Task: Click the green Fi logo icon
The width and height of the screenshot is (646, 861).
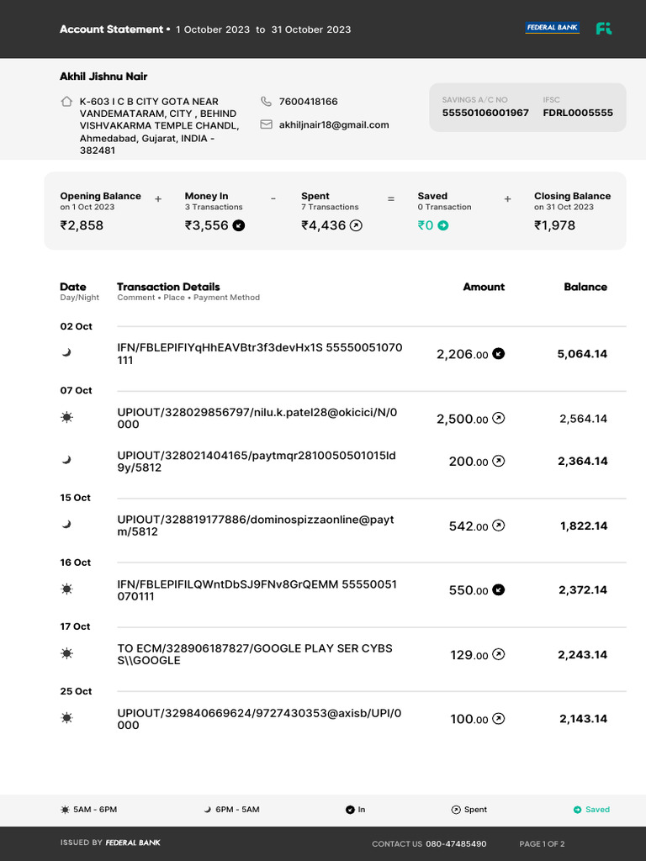Action: point(604,29)
